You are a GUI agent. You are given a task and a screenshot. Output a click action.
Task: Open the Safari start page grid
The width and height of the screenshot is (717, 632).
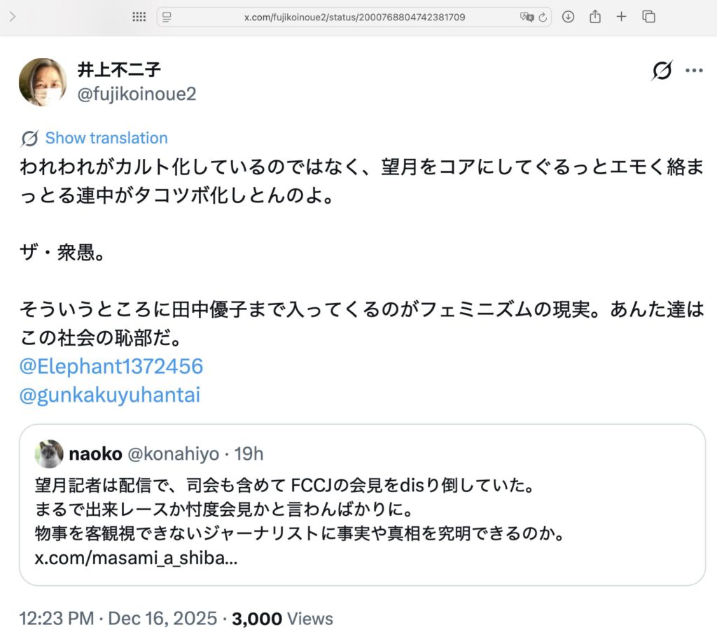pos(139,17)
